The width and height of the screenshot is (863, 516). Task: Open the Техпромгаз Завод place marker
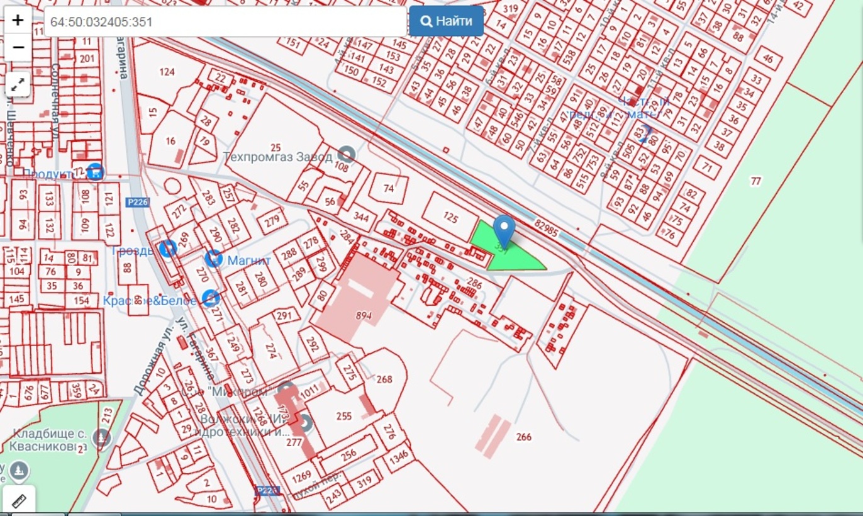pos(345,154)
